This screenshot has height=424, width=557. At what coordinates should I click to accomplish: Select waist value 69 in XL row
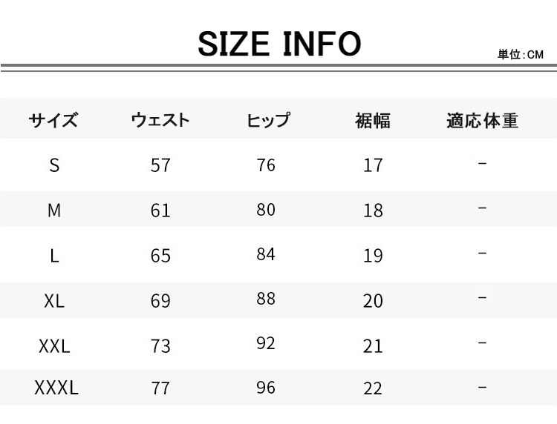pos(160,301)
